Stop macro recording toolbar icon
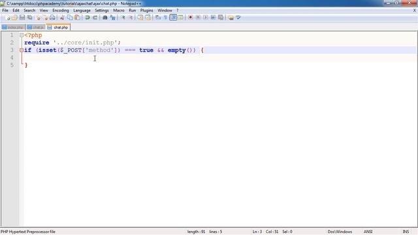The width and height of the screenshot is (418, 235). point(198,18)
